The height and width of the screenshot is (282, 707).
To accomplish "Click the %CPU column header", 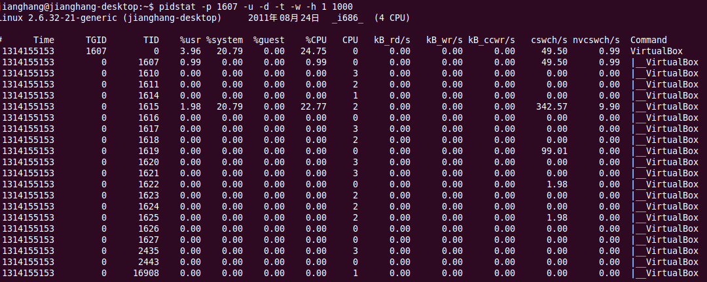I will (316, 40).
